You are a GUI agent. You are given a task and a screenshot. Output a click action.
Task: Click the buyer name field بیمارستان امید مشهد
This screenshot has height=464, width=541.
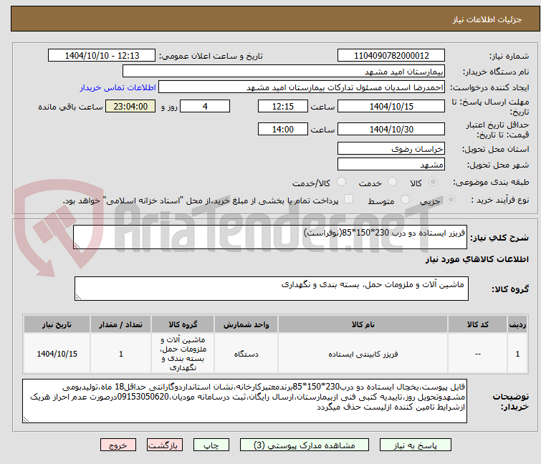(x=284, y=72)
